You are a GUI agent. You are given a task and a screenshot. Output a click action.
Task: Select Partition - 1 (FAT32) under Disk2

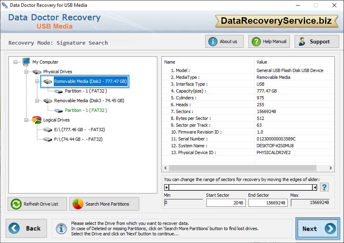coord(86,91)
